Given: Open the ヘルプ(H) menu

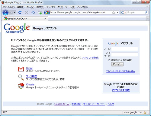Looking at the screenshot, I should coord(82,7).
